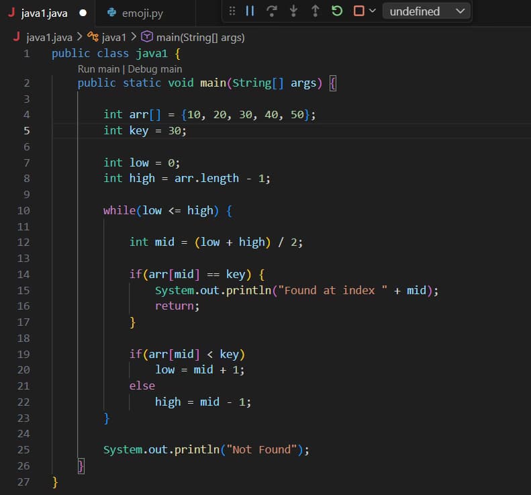Click the Step Out debug icon
This screenshot has width=531, height=495.
pos(316,11)
